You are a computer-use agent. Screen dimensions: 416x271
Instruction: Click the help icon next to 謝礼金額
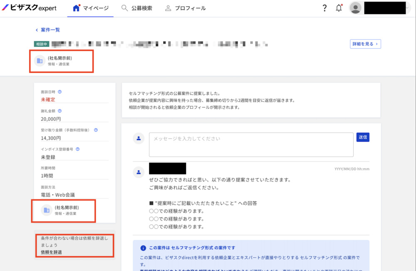(59, 111)
